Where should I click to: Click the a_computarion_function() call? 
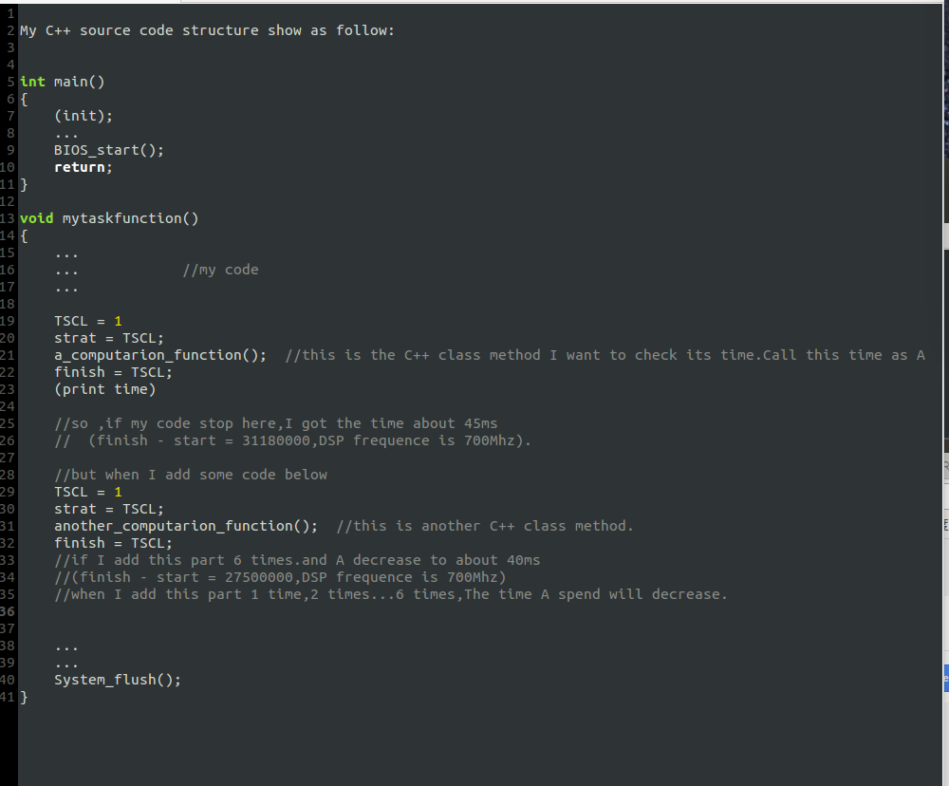[159, 355]
